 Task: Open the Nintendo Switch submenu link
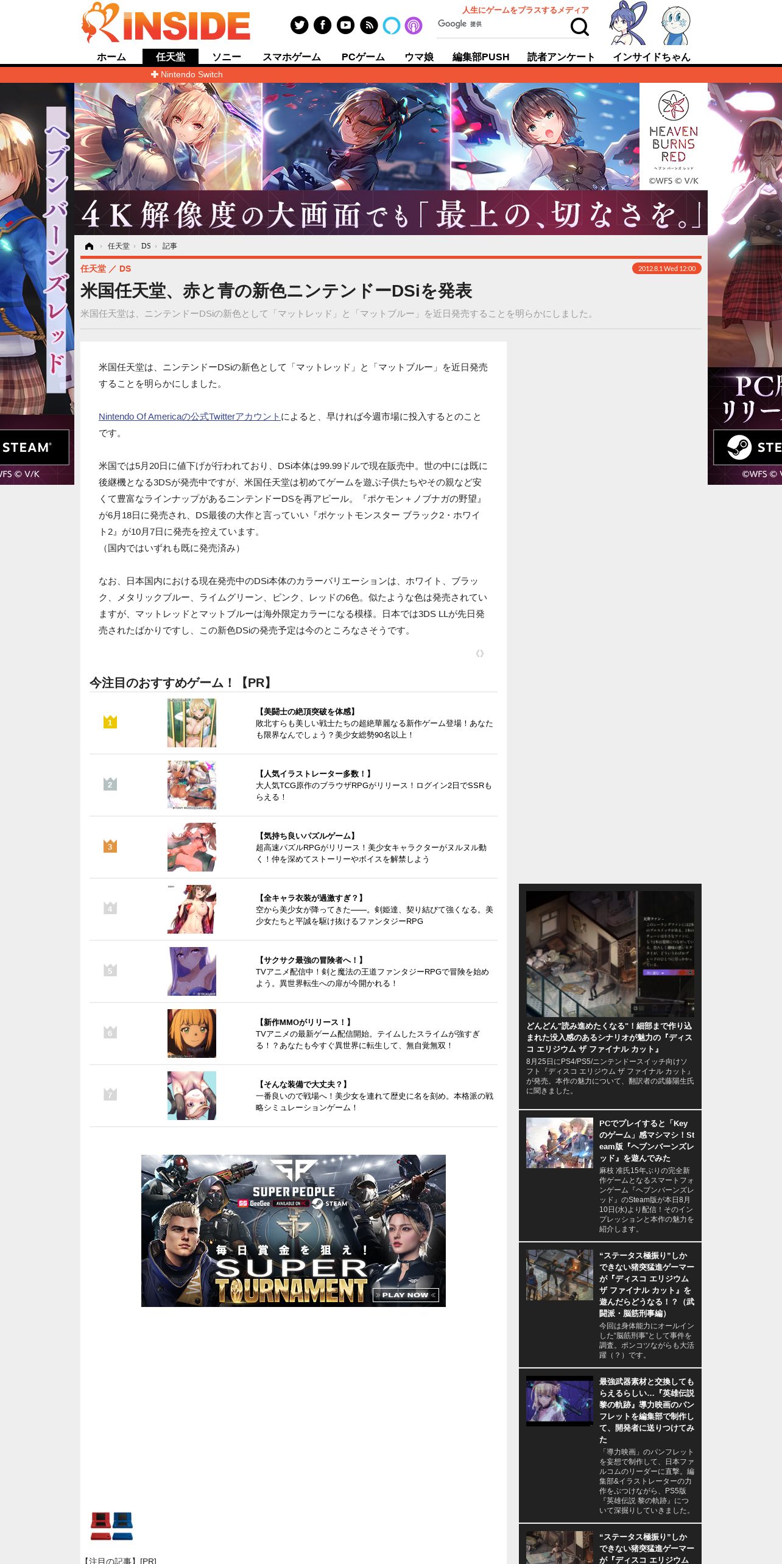click(187, 74)
